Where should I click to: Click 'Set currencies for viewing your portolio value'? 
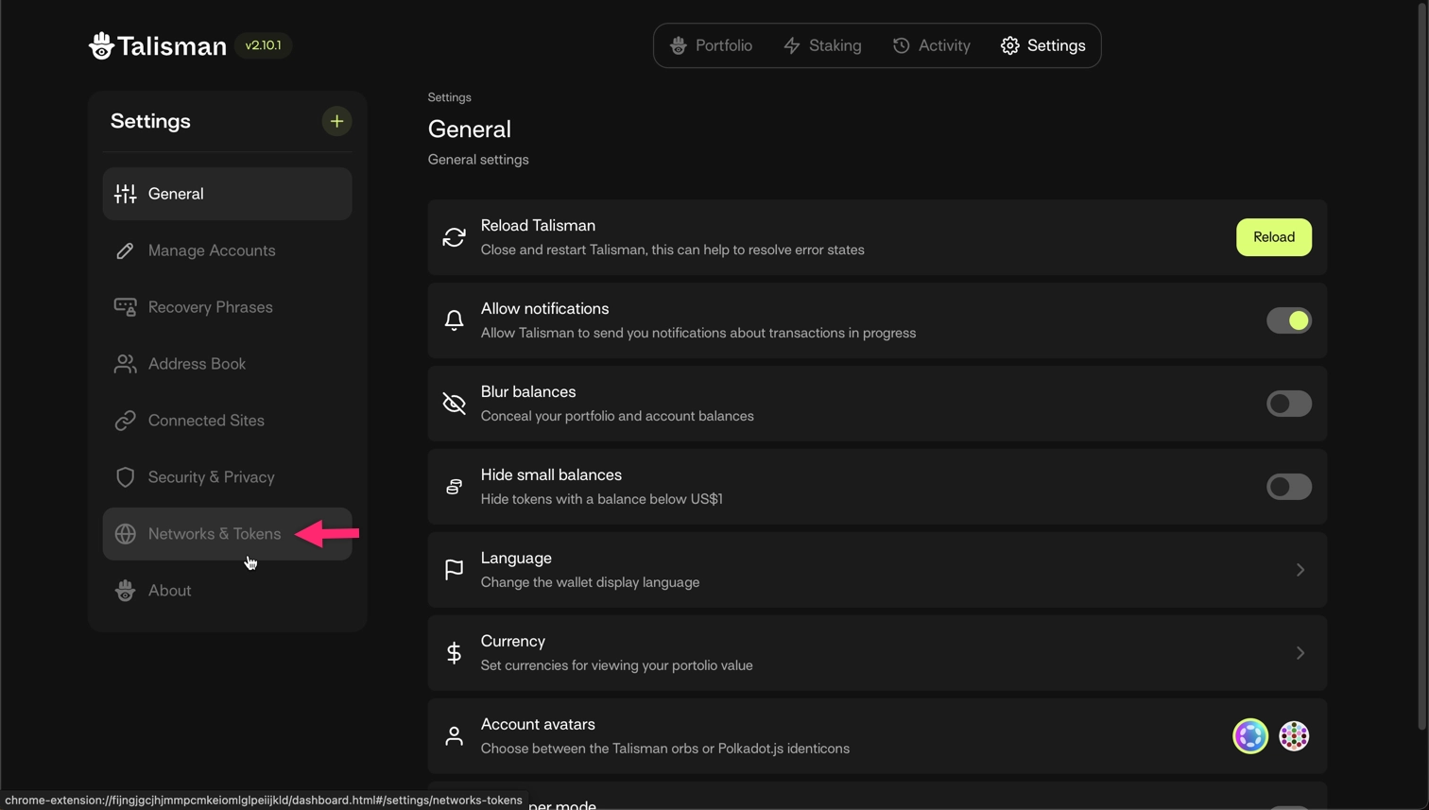point(617,665)
